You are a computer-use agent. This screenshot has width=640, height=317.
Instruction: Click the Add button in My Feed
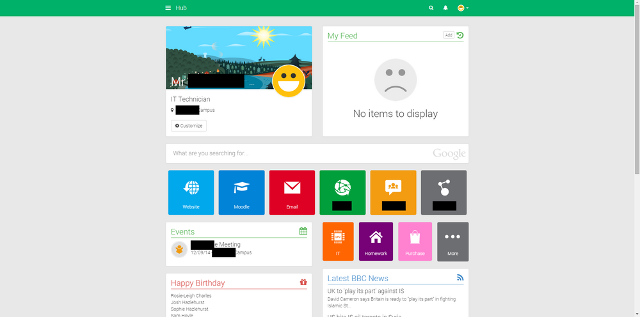point(449,35)
